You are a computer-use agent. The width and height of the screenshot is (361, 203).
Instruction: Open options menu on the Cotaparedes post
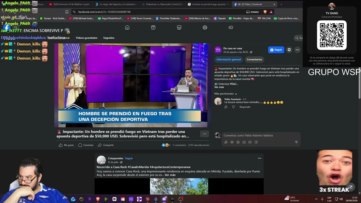coord(259,158)
